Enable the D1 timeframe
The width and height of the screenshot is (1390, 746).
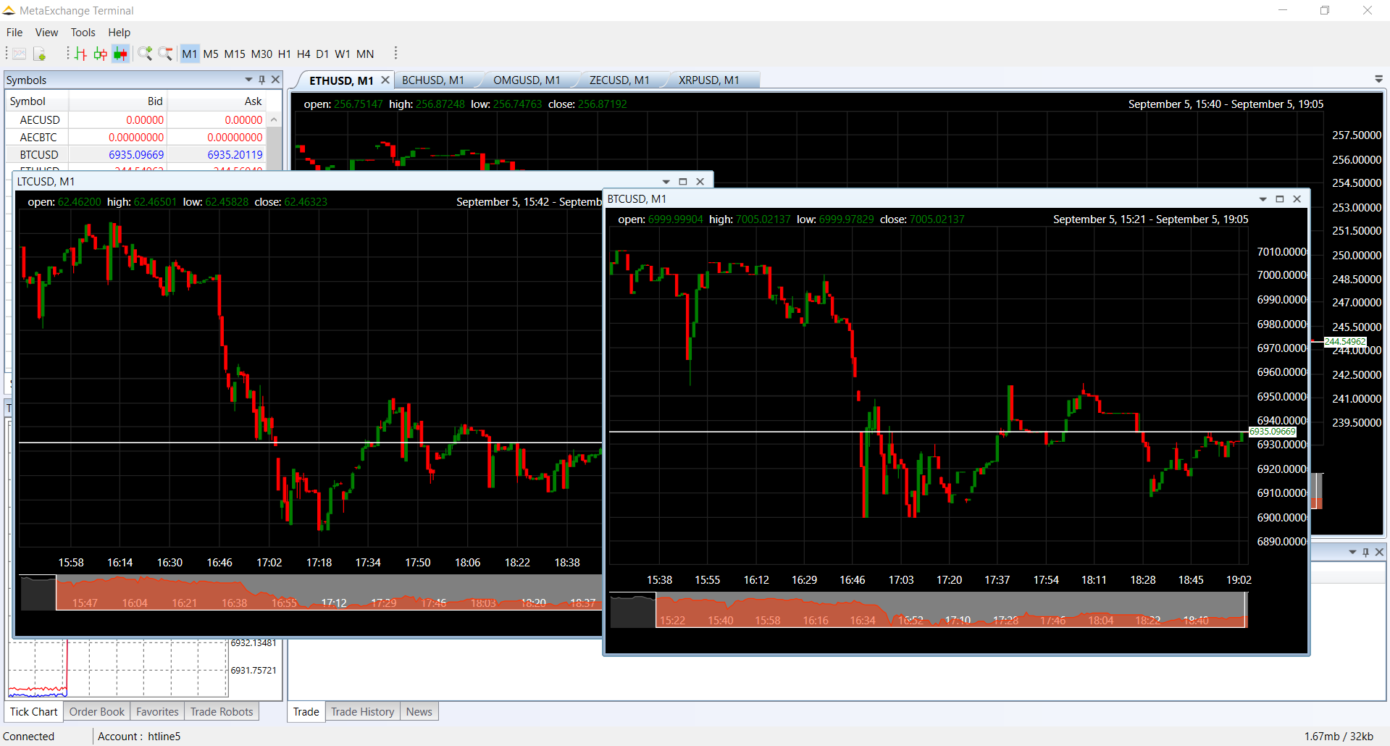click(x=322, y=54)
